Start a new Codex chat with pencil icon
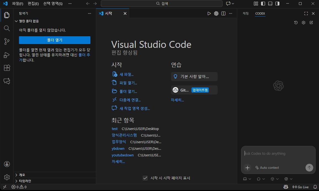319x191 pixels. [x=311, y=23]
